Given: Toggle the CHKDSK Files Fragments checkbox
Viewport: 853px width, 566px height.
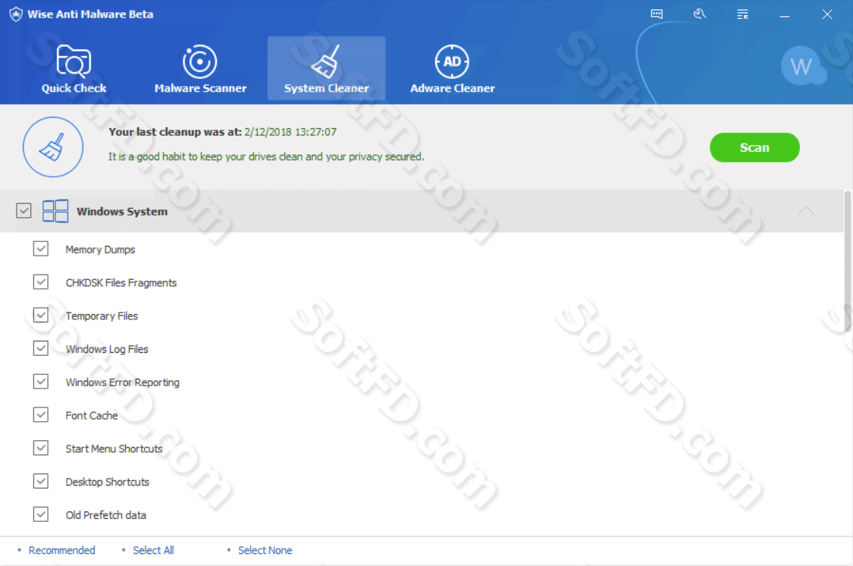Looking at the screenshot, I should [x=41, y=282].
